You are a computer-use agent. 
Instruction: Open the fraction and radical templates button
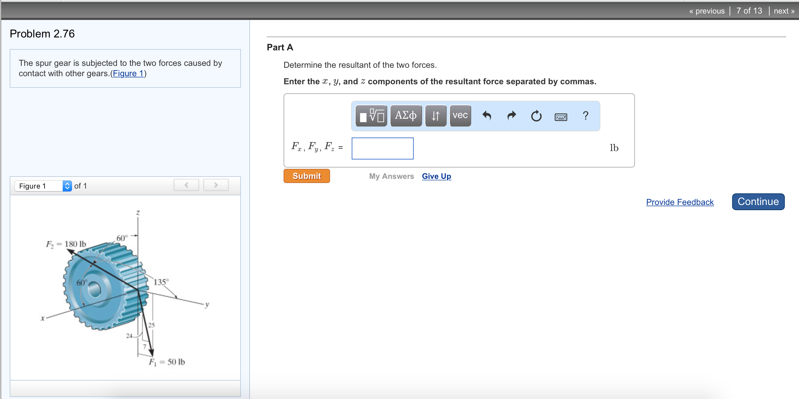coord(371,116)
